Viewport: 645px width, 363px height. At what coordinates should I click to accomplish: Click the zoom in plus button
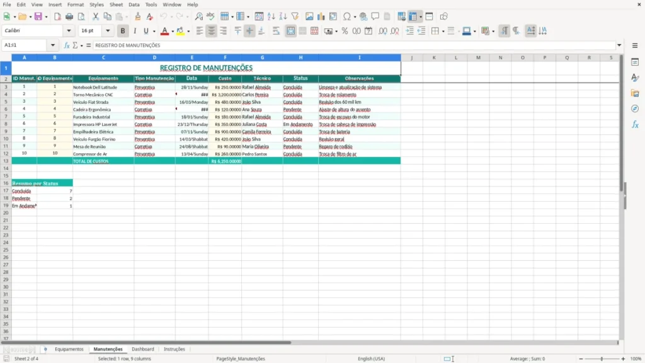tap(623, 359)
